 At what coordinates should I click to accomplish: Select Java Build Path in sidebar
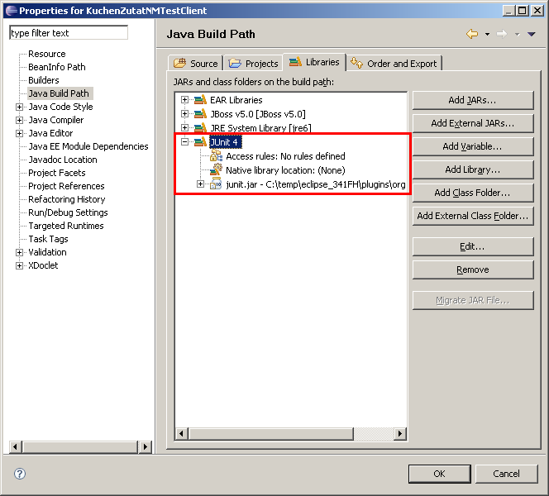click(59, 93)
